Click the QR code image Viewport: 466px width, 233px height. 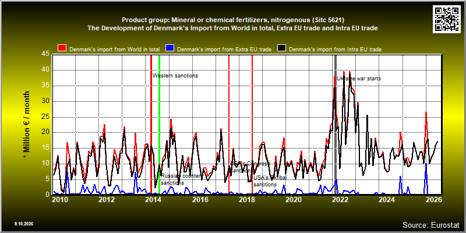[447, 19]
